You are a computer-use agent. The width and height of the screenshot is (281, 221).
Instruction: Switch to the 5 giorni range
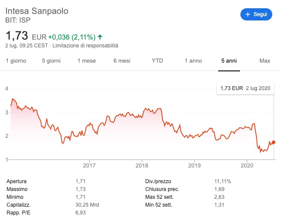(51, 61)
